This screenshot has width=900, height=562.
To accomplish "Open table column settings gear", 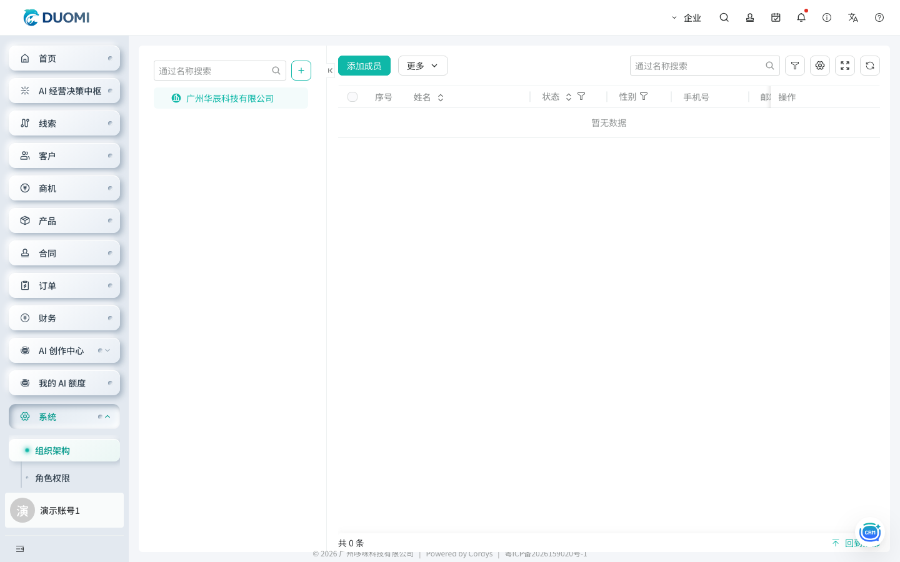I will click(x=820, y=66).
